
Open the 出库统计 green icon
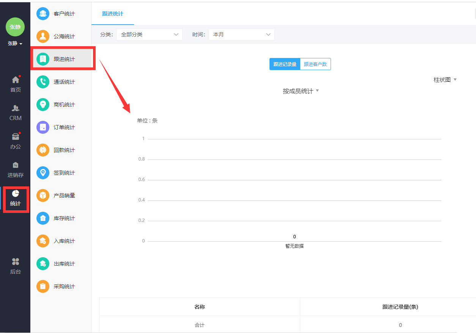[43, 264]
